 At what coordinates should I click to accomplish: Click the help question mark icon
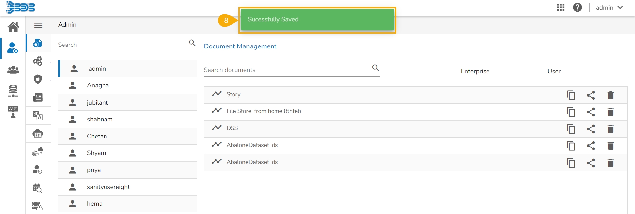[577, 7]
